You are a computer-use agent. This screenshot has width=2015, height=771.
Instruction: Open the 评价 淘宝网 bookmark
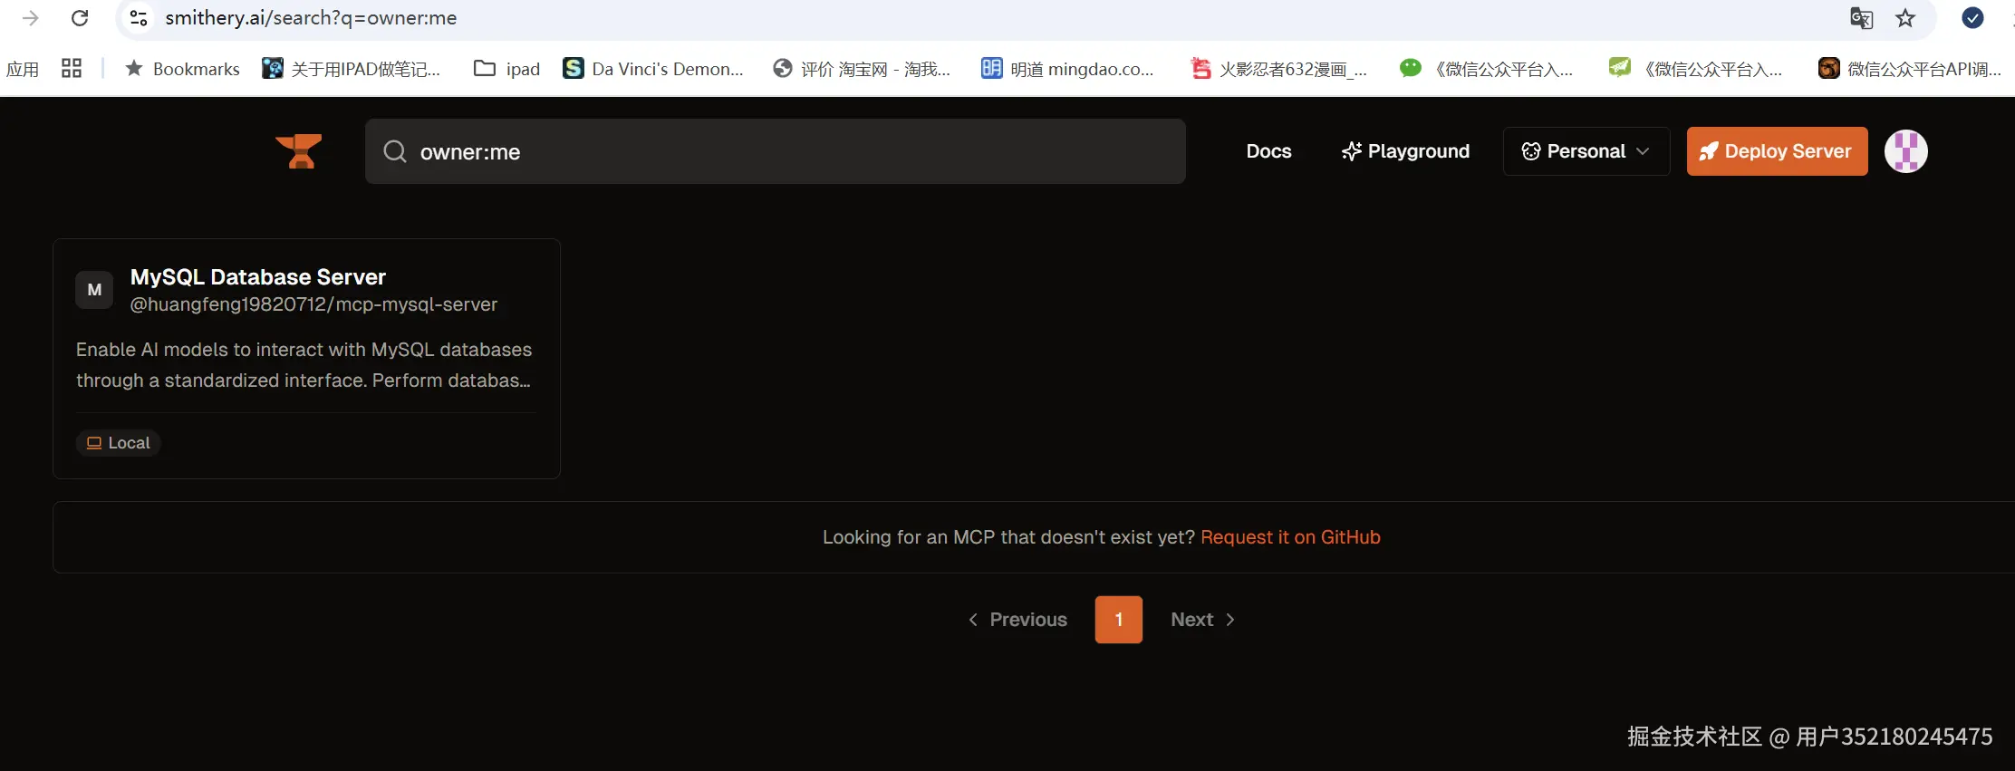862,69
